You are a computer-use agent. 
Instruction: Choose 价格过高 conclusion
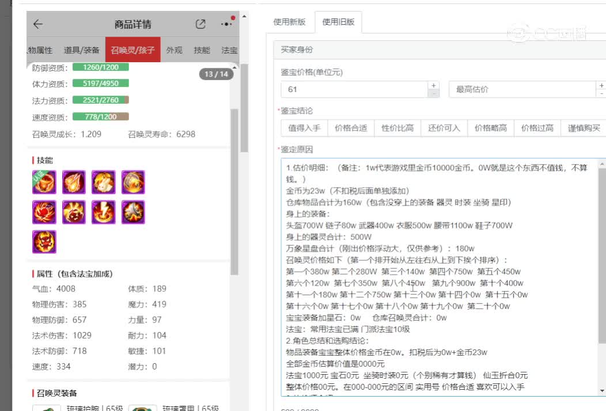click(x=537, y=128)
